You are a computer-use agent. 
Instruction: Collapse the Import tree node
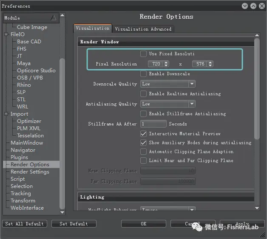(x=6, y=114)
